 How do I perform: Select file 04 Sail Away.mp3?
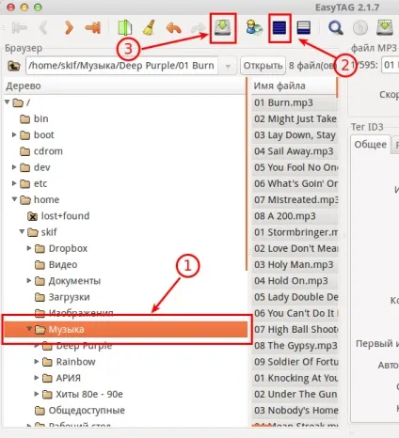click(295, 151)
